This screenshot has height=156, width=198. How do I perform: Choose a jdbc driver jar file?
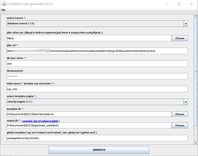point(180,38)
